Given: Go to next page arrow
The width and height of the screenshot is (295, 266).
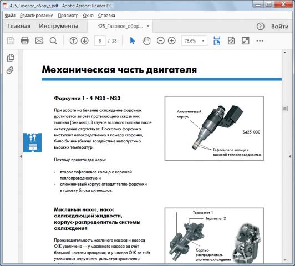Looking at the screenshot, I should [85, 40].
